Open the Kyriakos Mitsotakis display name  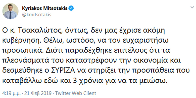click(45, 8)
